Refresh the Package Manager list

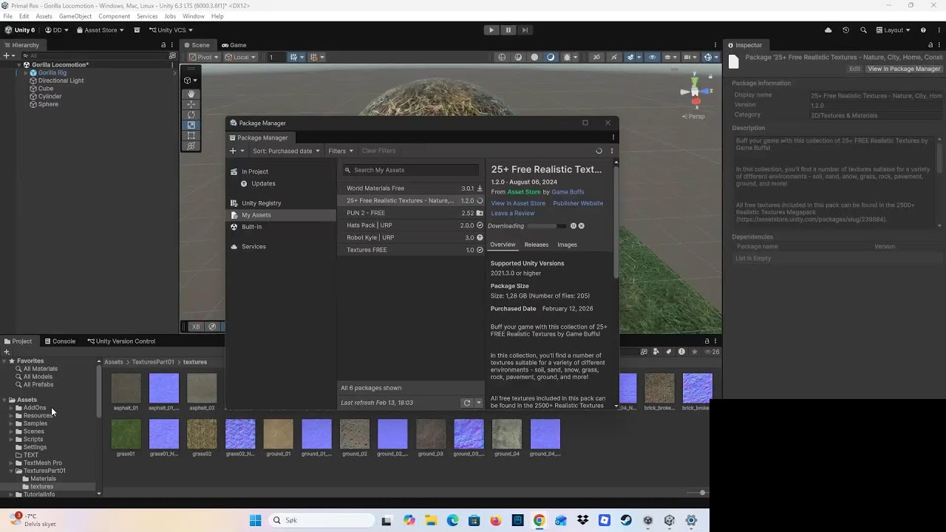coord(466,403)
